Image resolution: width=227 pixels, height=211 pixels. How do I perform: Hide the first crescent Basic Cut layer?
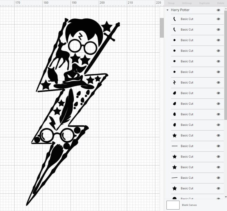218,19
